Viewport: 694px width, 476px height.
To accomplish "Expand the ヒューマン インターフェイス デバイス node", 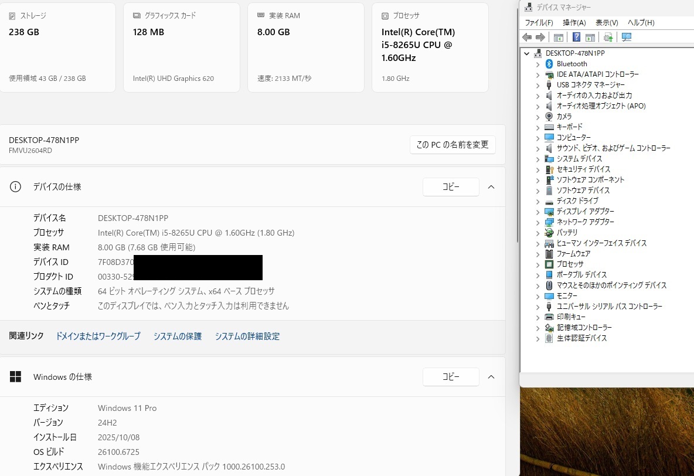I will tap(537, 243).
